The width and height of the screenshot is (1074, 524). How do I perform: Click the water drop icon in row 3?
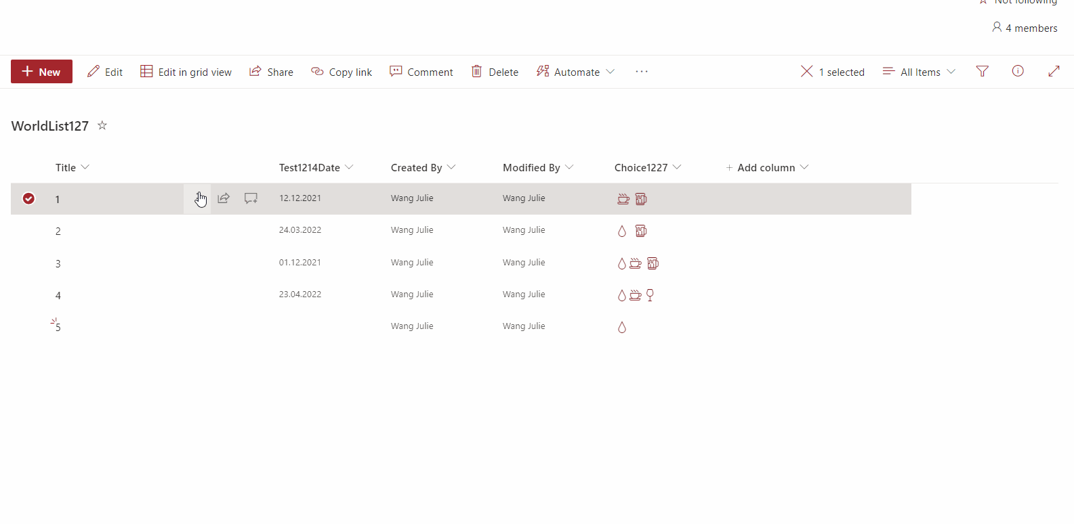[x=622, y=263]
